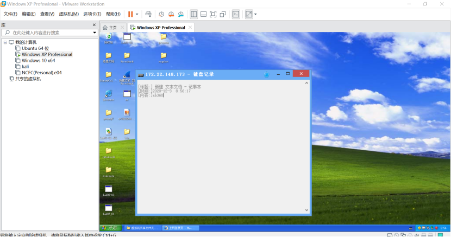Collapse the 我的计算机 tree node

point(5,42)
